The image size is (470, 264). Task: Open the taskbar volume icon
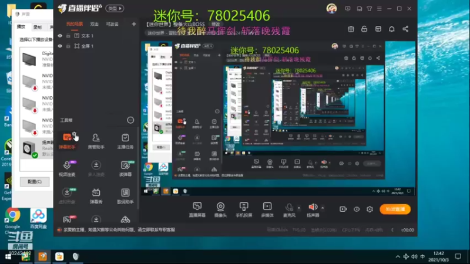point(414,256)
